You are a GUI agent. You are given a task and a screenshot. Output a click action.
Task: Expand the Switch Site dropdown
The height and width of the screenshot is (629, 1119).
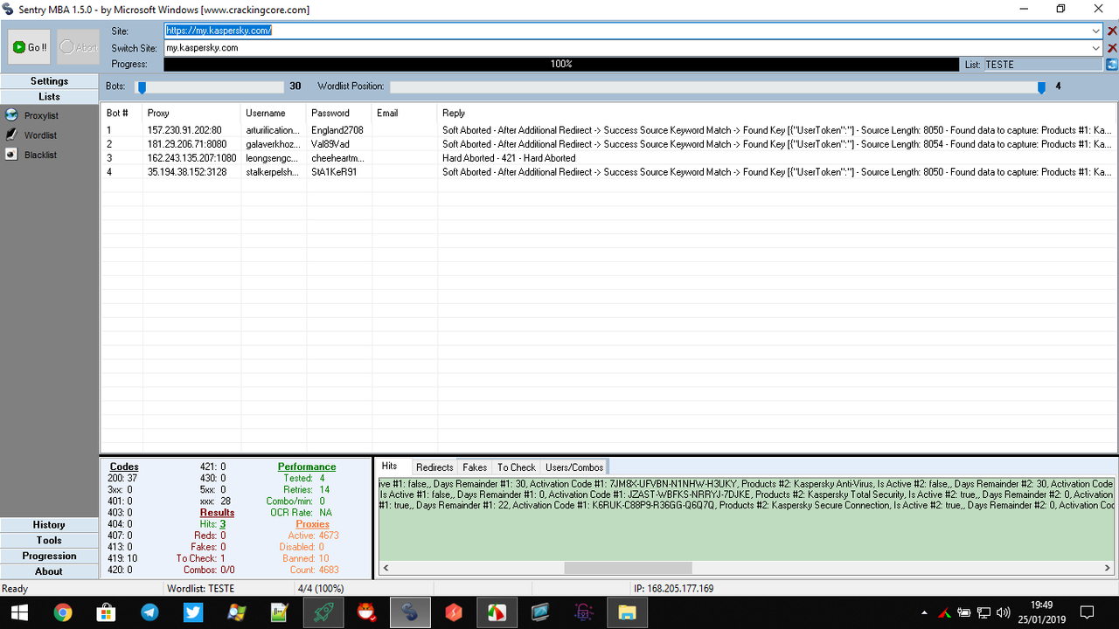click(x=1096, y=48)
